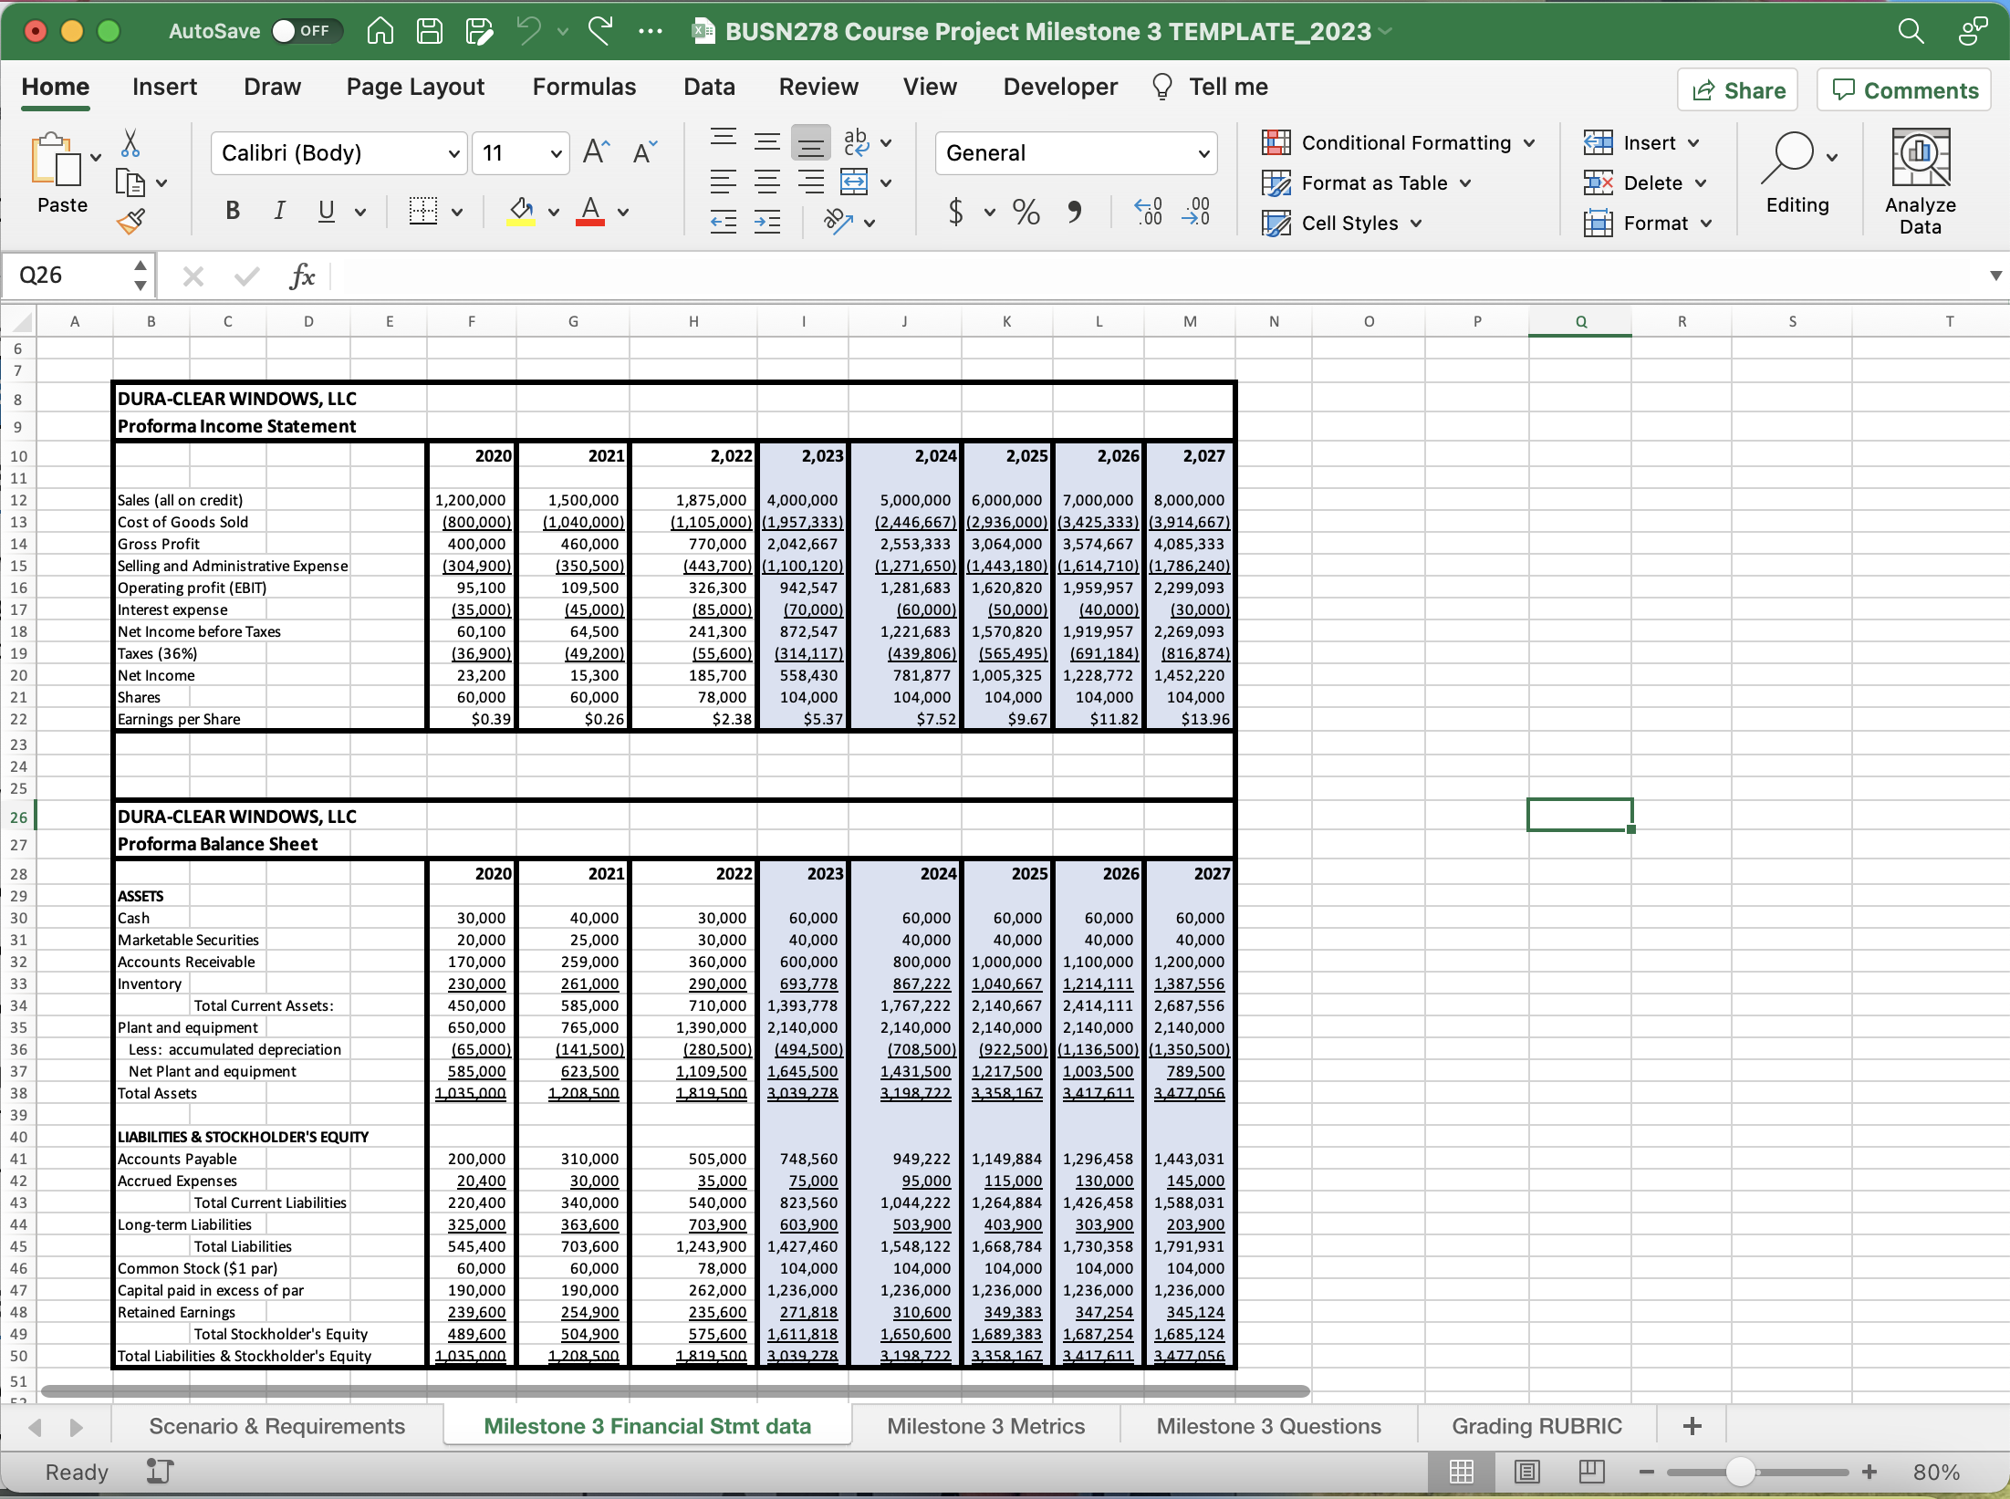Click the Borders icon

422,212
